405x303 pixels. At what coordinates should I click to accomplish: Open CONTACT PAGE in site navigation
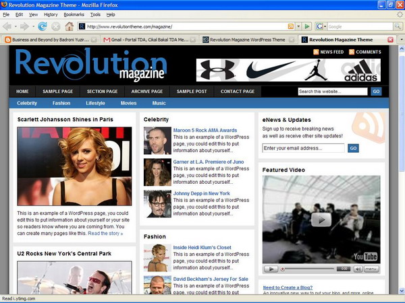[x=238, y=92]
